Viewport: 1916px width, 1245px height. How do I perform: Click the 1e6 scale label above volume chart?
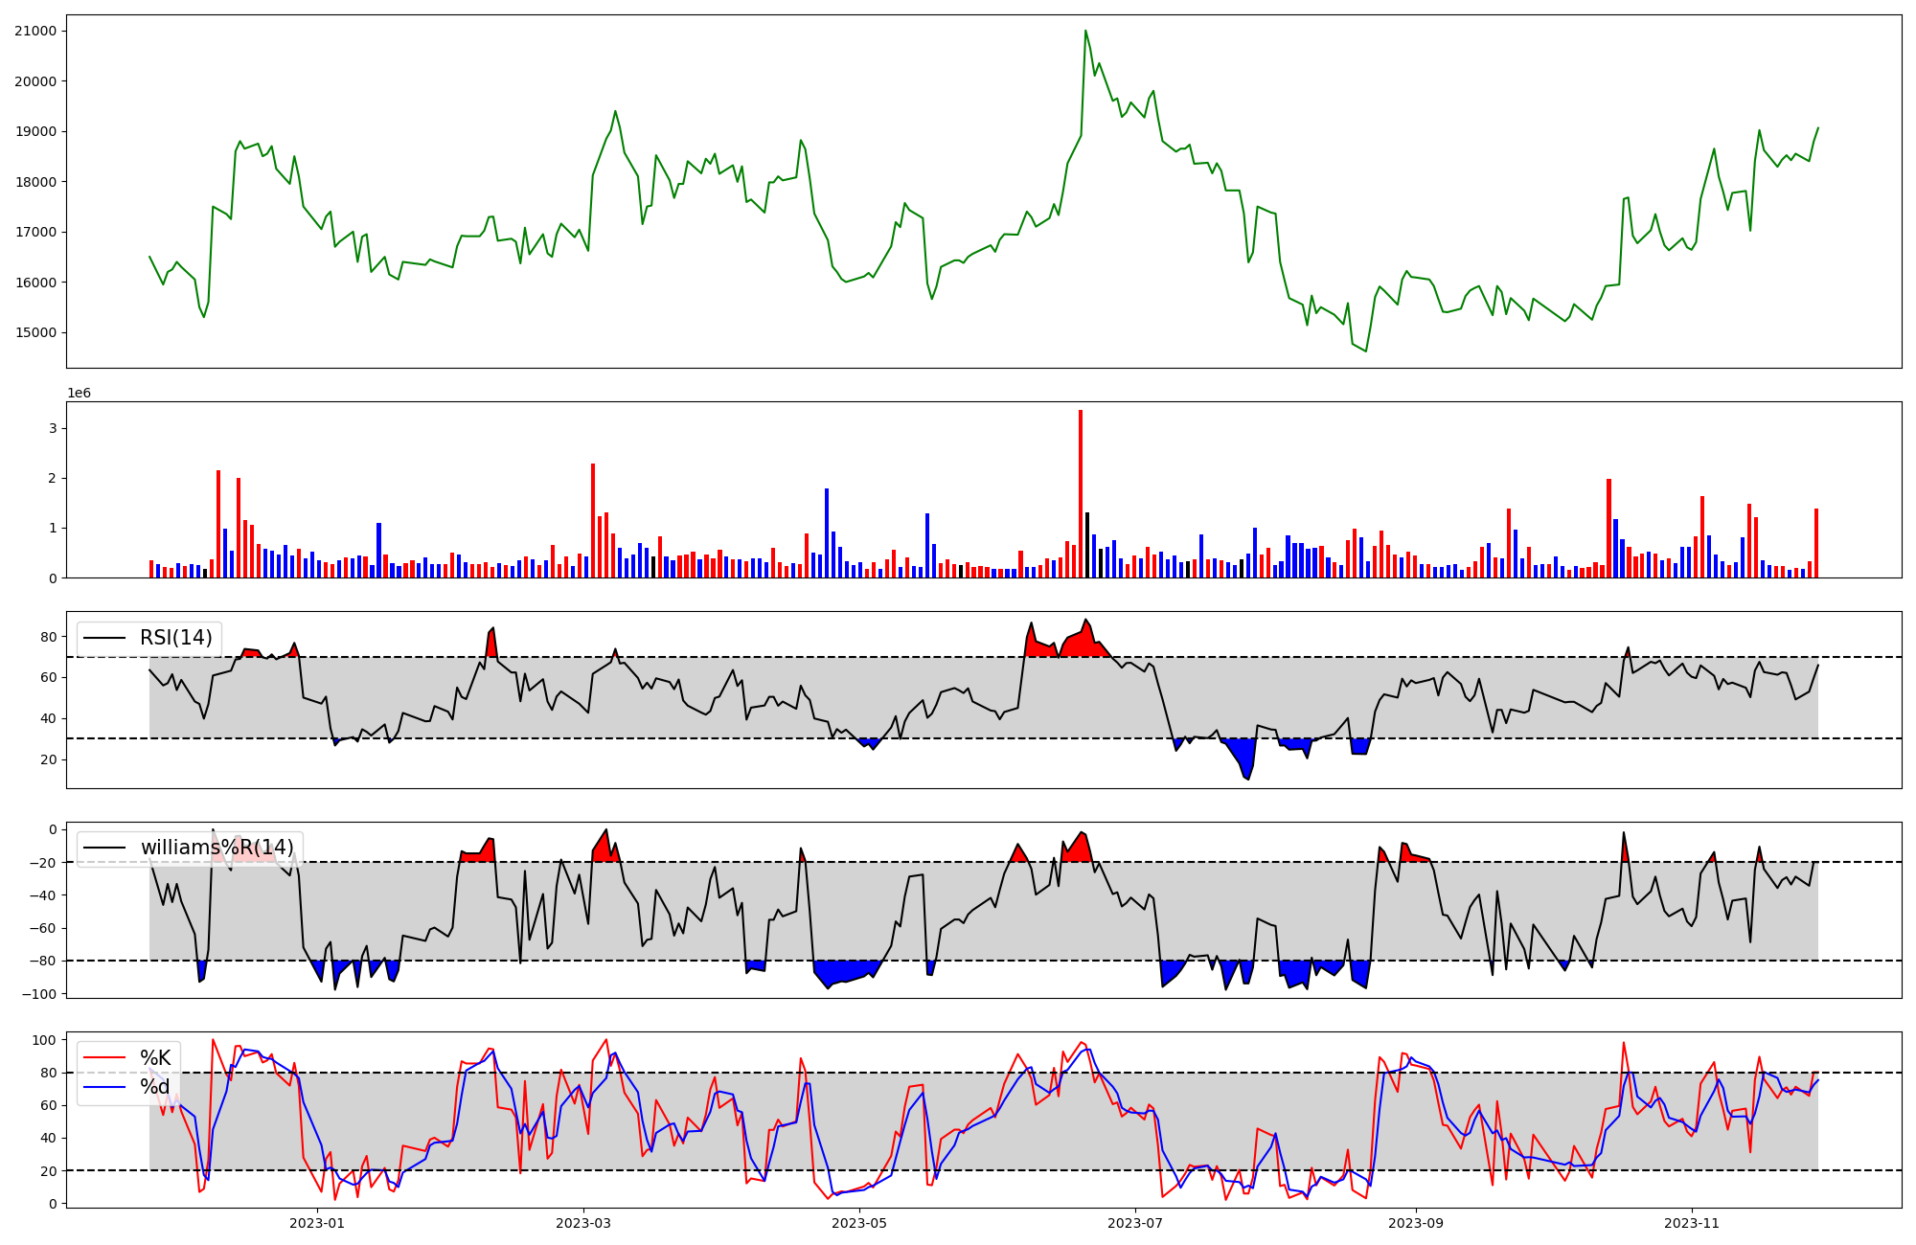click(79, 394)
